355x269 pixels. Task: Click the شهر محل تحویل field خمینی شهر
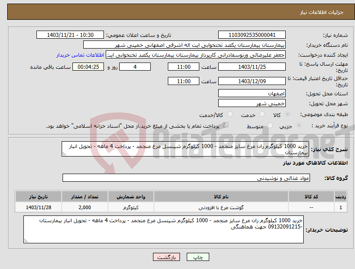[252, 103]
